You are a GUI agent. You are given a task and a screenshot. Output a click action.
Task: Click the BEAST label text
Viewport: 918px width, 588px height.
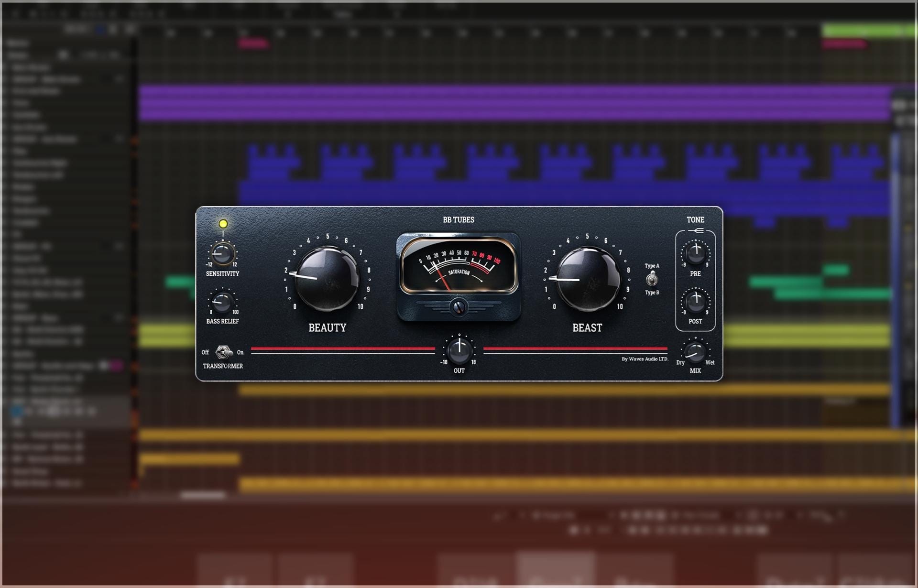tap(587, 328)
